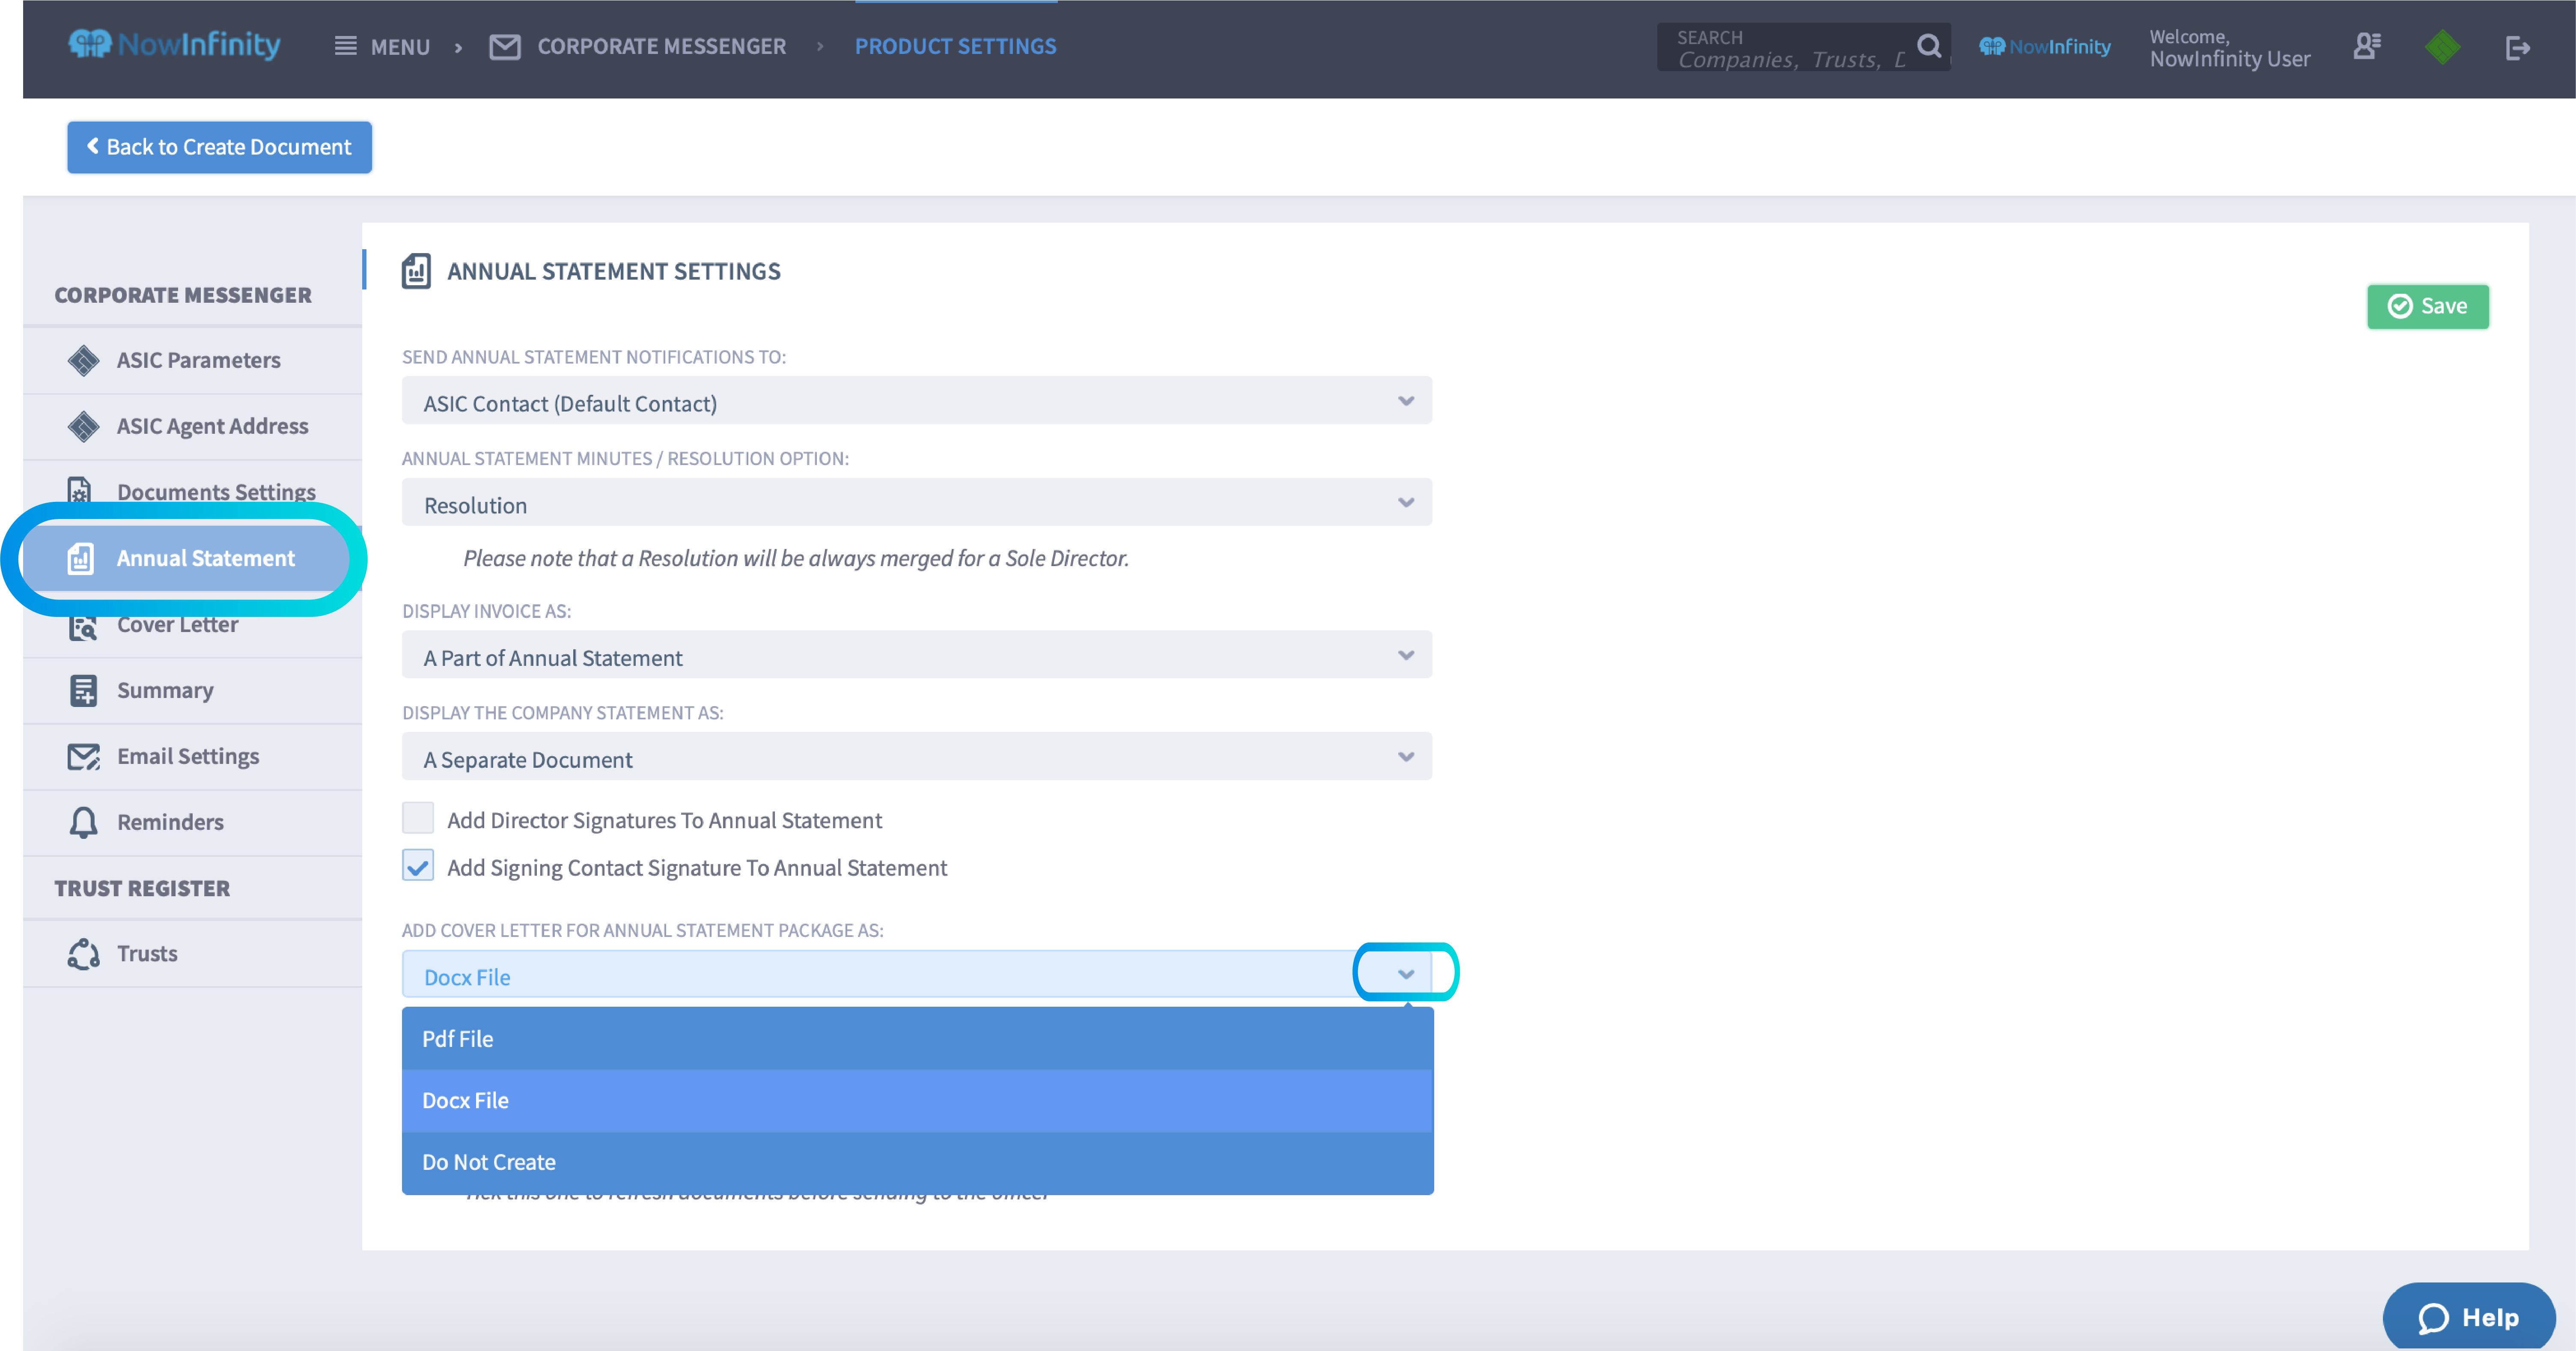Choose Pdf File from the list
This screenshot has height=1351, width=2576.
(917, 1038)
